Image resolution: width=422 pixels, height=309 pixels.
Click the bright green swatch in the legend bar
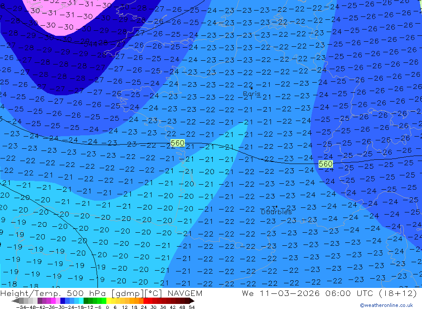pos(104,301)
